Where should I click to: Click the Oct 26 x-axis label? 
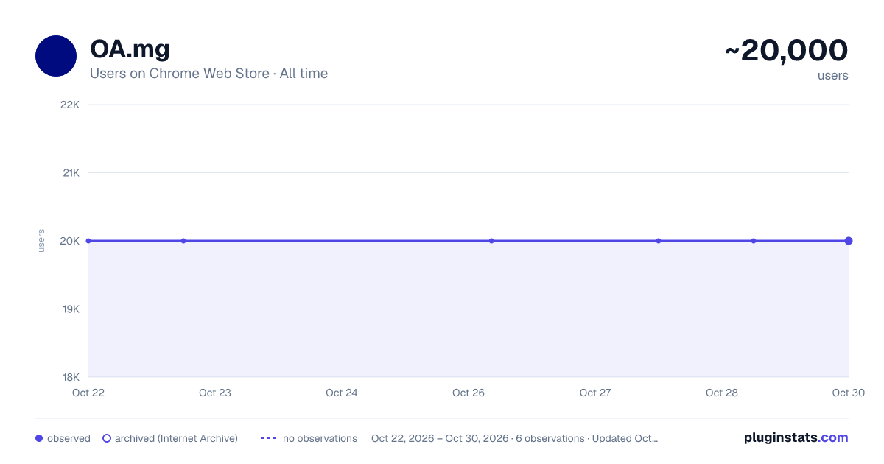tap(469, 393)
